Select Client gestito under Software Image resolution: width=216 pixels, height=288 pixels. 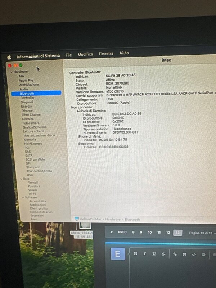pyautogui.click(x=39, y=208)
